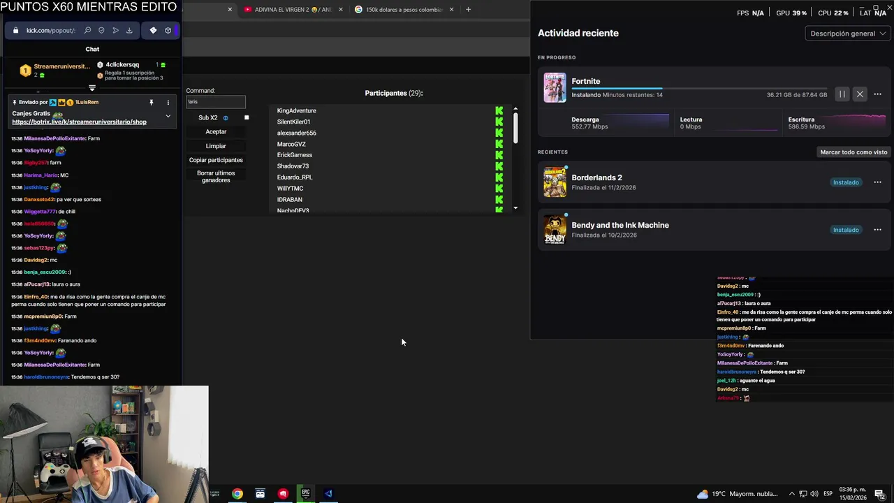Screen dimensions: 894x503
Task: Open the botrix.live streameruniversitario shop link
Action: pyautogui.click(x=79, y=122)
